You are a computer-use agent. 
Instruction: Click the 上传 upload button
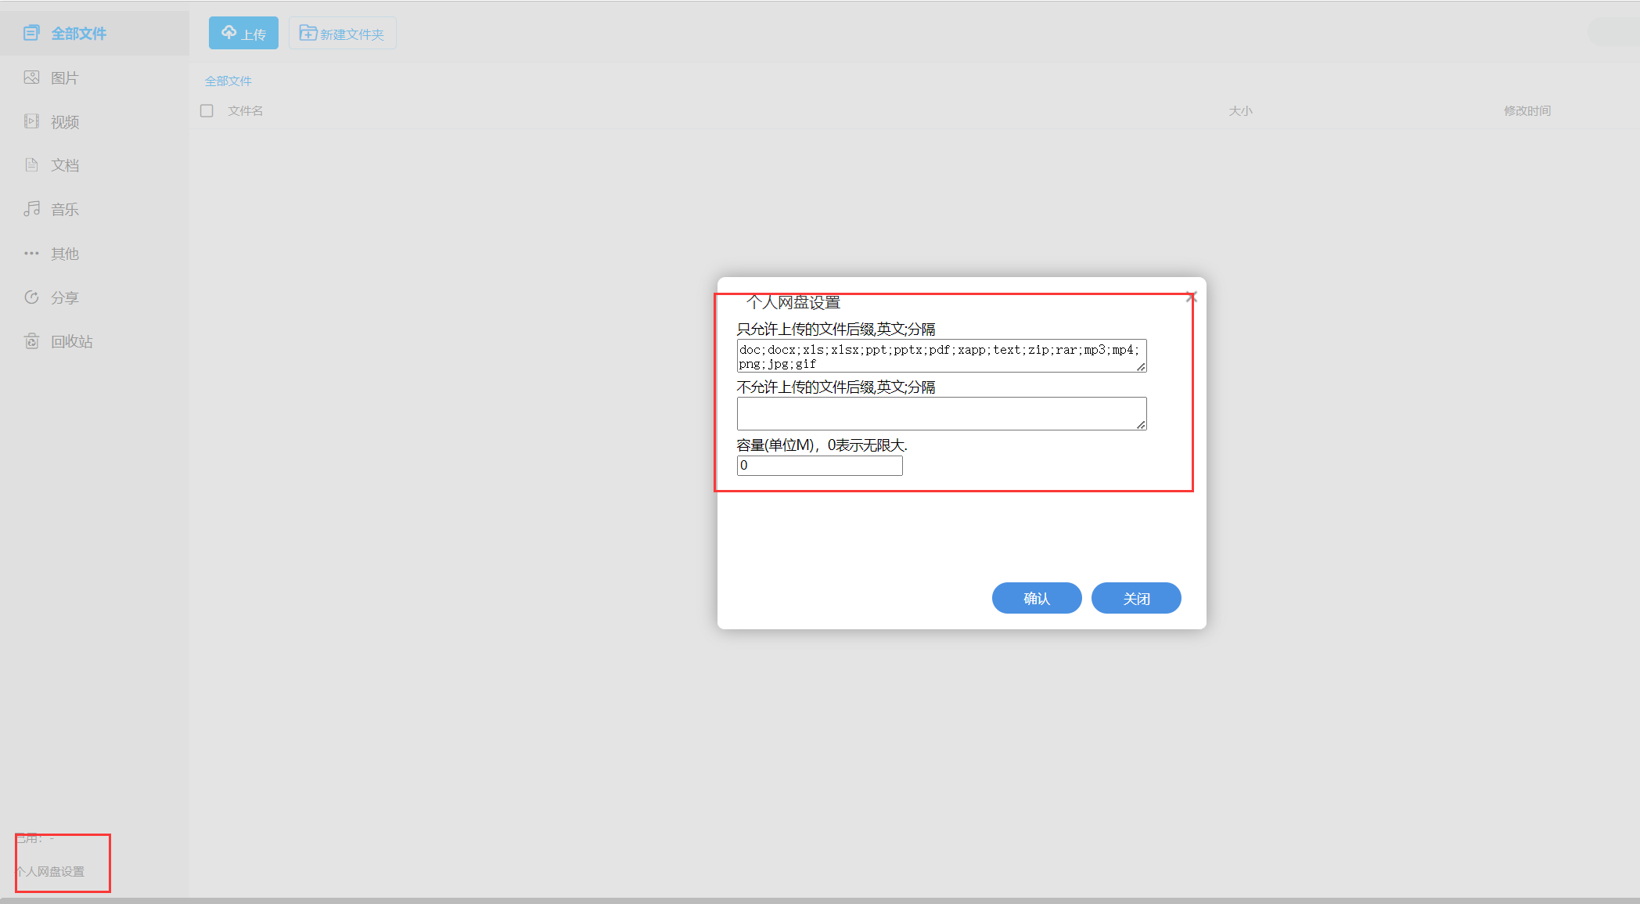tap(243, 34)
